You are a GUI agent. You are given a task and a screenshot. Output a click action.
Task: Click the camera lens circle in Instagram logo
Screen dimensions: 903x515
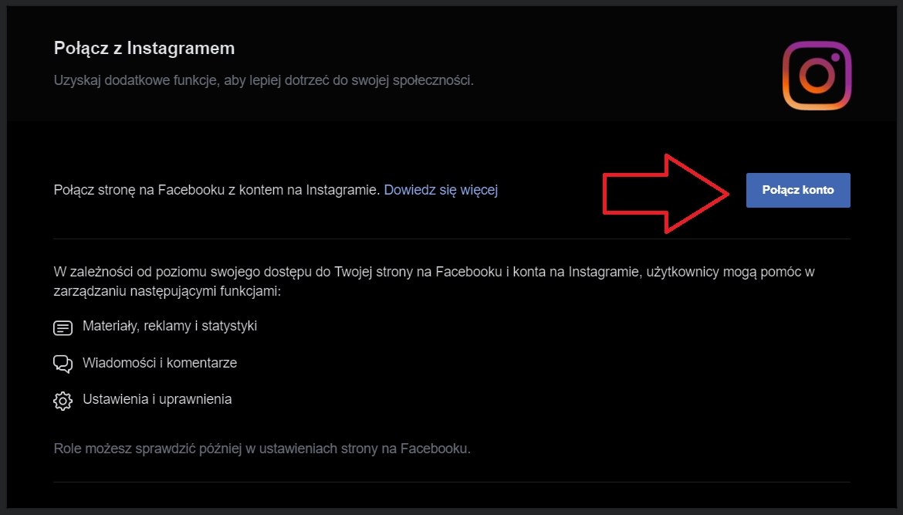point(817,76)
